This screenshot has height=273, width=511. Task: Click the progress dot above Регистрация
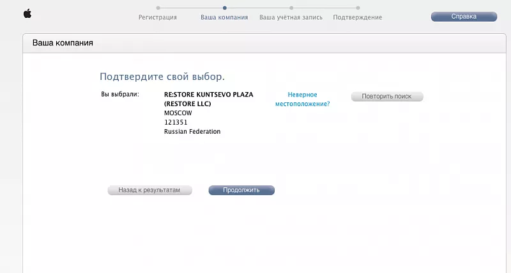pos(158,8)
